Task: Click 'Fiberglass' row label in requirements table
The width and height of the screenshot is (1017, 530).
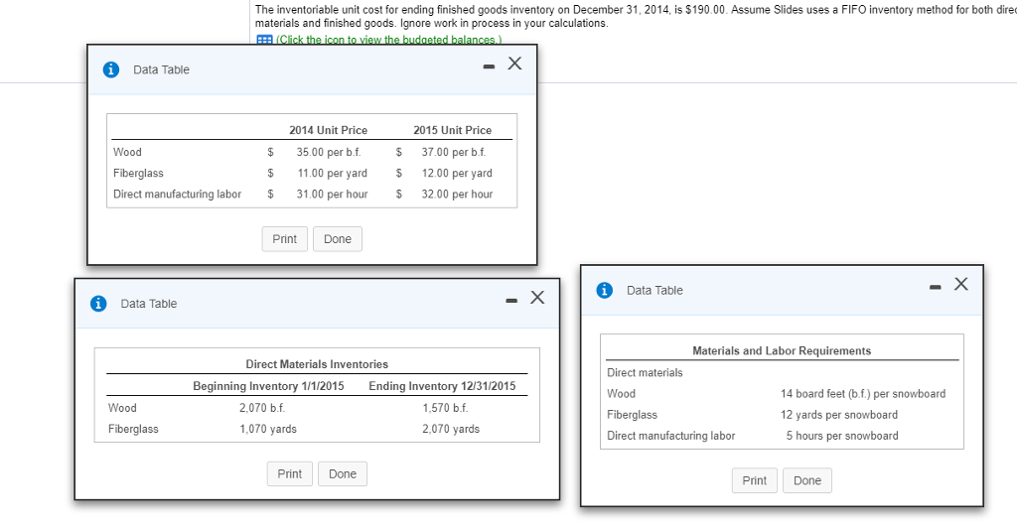Action: [632, 415]
